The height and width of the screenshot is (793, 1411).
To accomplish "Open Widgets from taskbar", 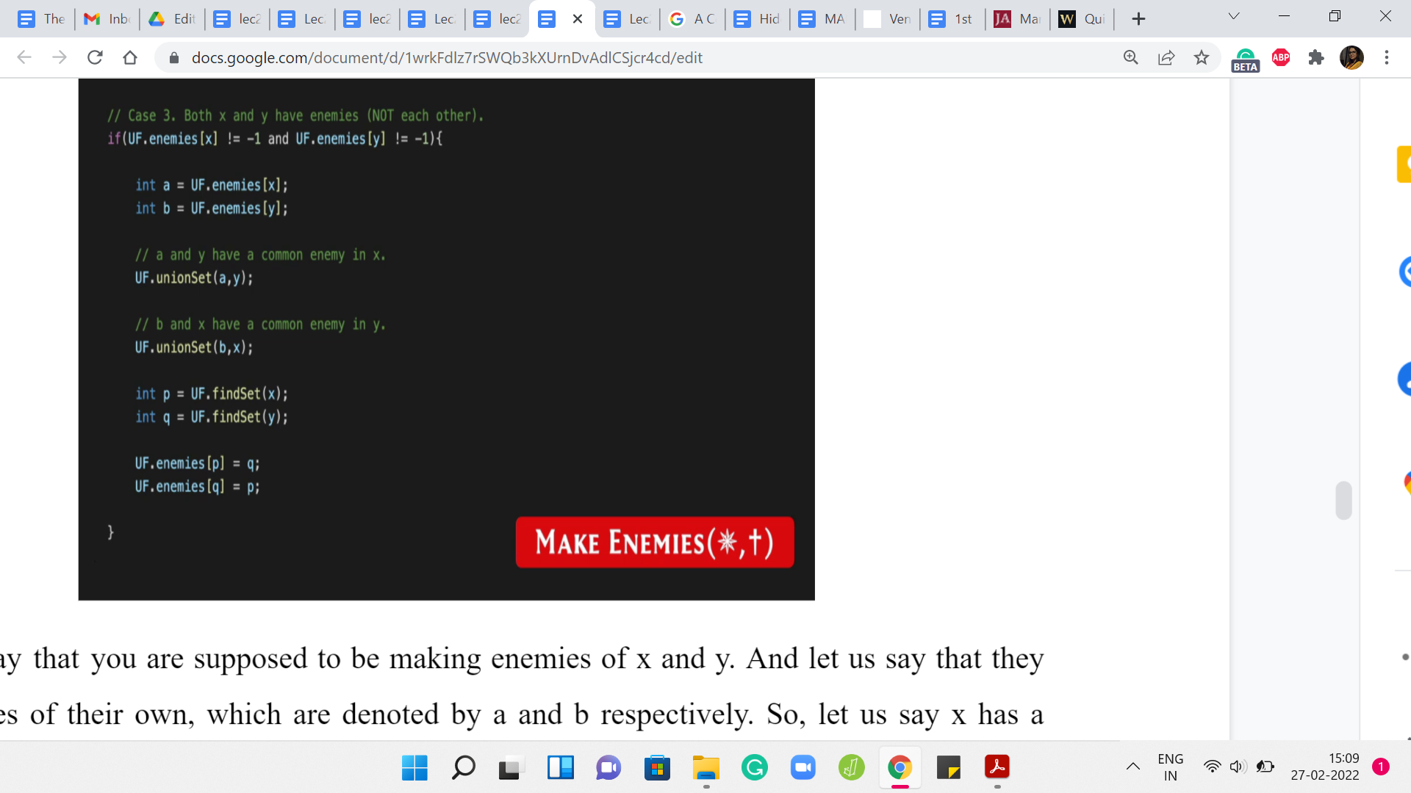I will pyautogui.click(x=560, y=768).
